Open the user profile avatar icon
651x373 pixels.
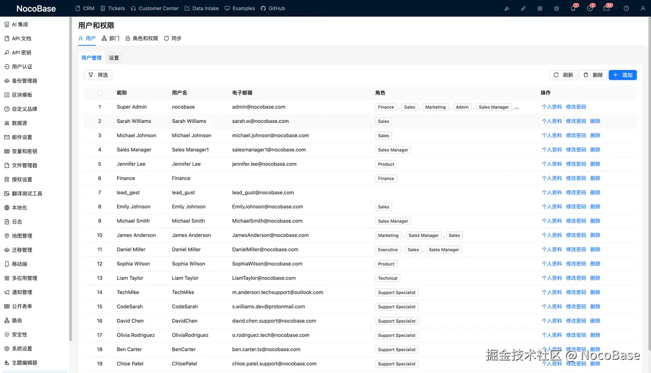coord(643,9)
